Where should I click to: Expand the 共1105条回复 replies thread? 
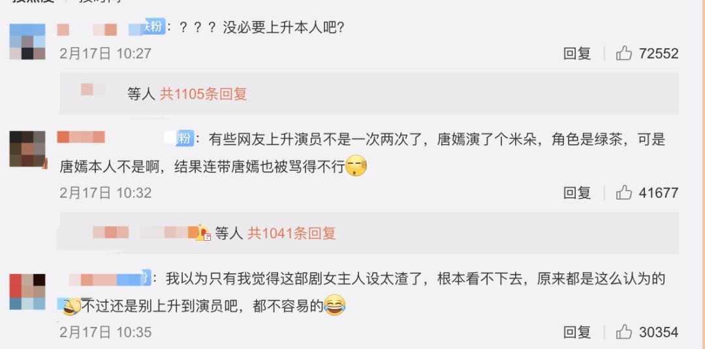click(203, 94)
